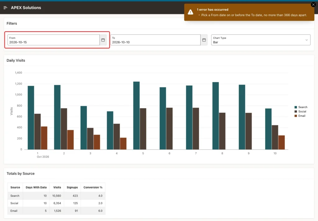The image size is (318, 221).
Task: Click the Search bar for day 4
Action: (x=110, y=130)
